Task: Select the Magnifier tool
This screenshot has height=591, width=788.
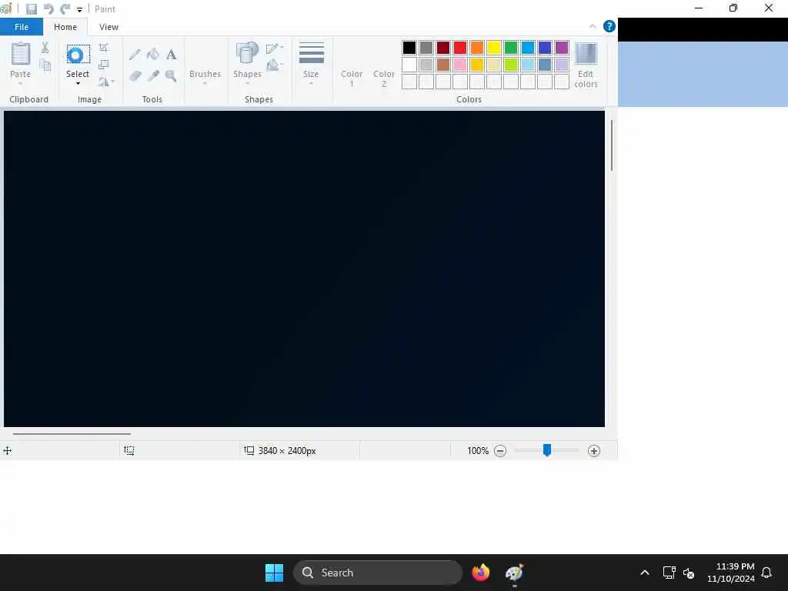Action: tap(171, 76)
